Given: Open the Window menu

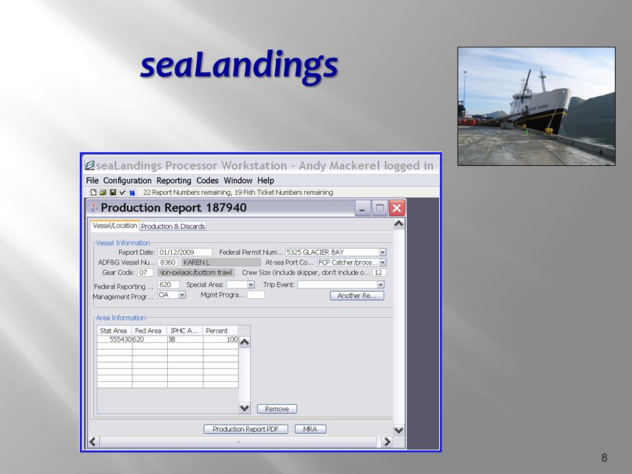Looking at the screenshot, I should [238, 180].
